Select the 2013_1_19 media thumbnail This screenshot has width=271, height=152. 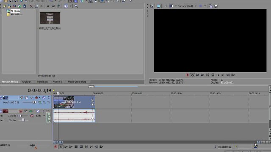coord(50,18)
